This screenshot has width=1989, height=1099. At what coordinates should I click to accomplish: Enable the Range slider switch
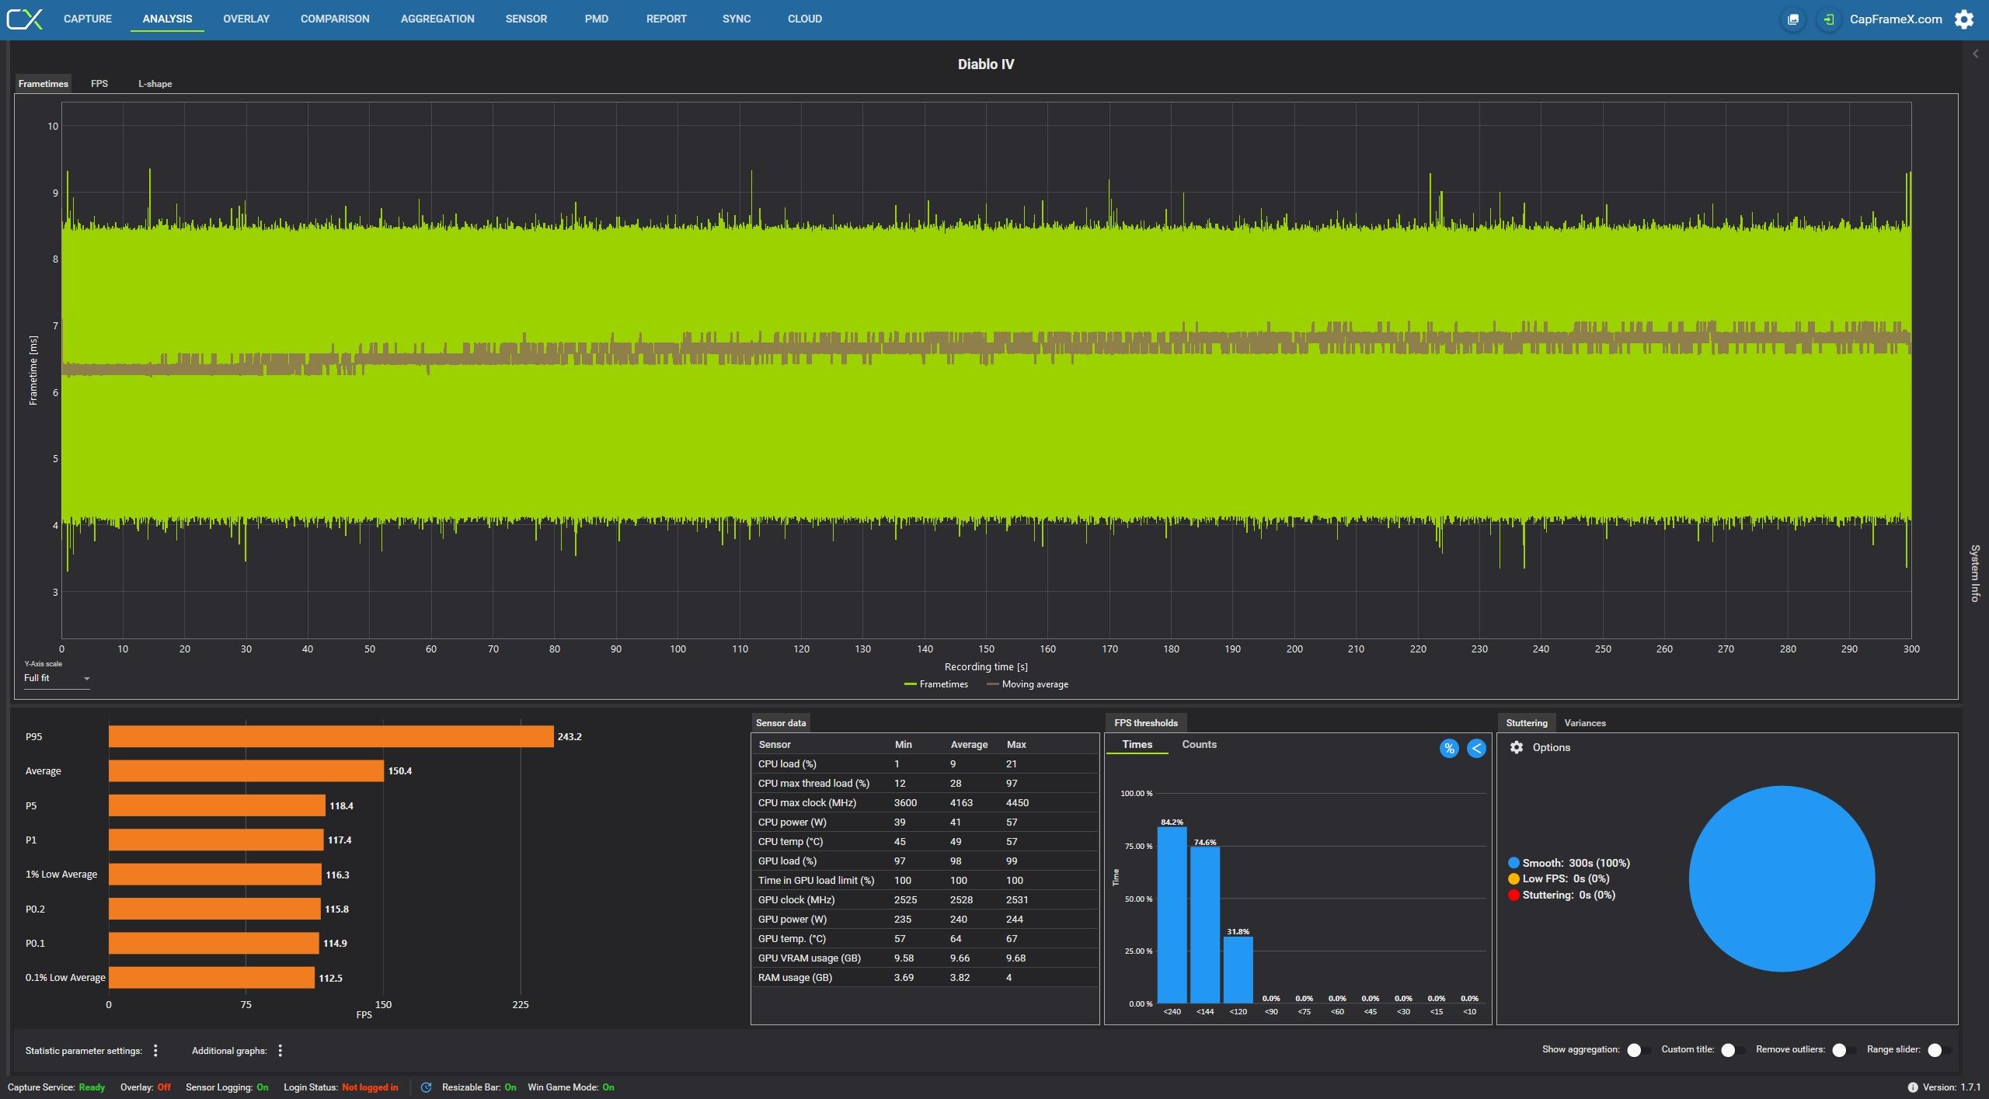click(x=1938, y=1050)
